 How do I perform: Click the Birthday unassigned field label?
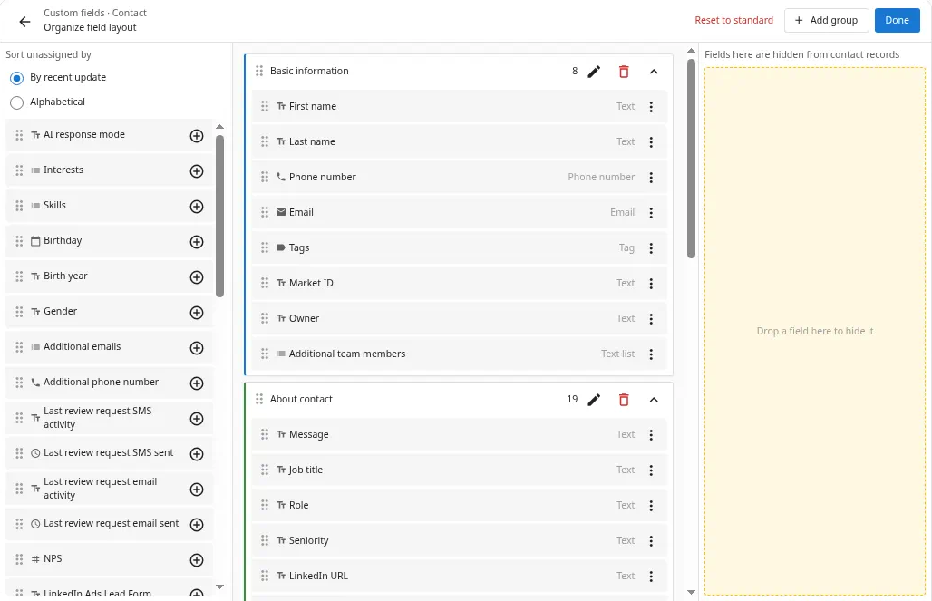[63, 241]
